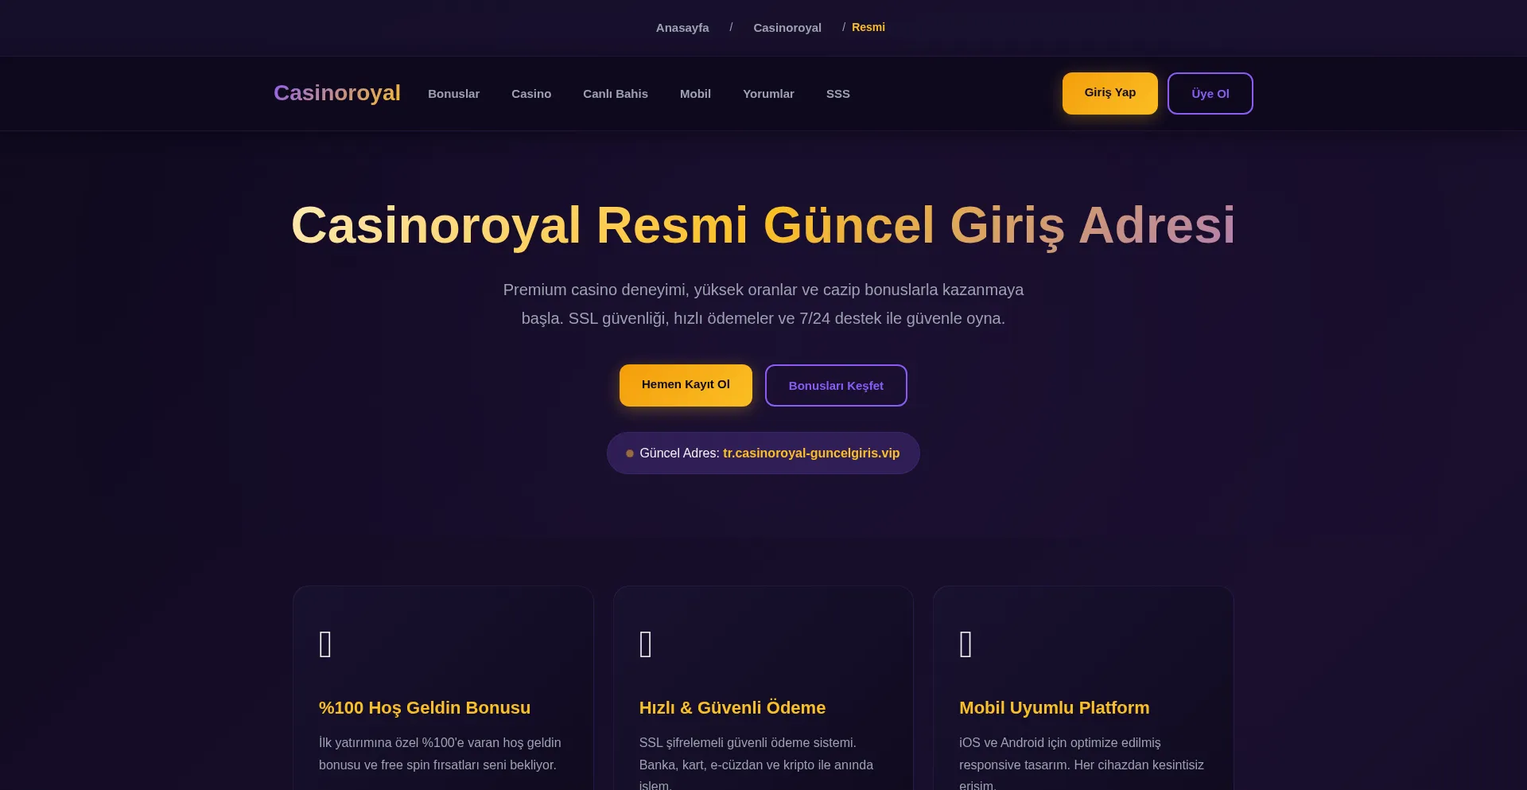Viewport: 1527px width, 790px height.
Task: Open the Canlı Bahis page
Action: (x=615, y=94)
